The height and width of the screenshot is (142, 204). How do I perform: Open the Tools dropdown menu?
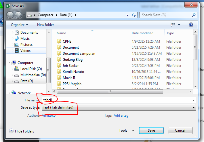pos(127,130)
